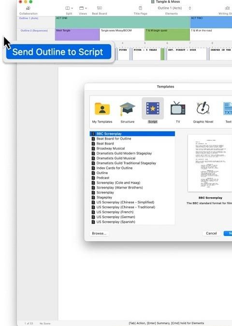The image size is (232, 326).
Task: Select US Screenplay (French) template
Action: pos(132,212)
